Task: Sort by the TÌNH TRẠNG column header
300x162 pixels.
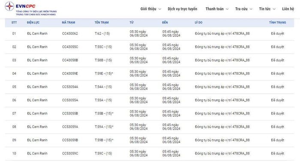Action: tap(277, 23)
